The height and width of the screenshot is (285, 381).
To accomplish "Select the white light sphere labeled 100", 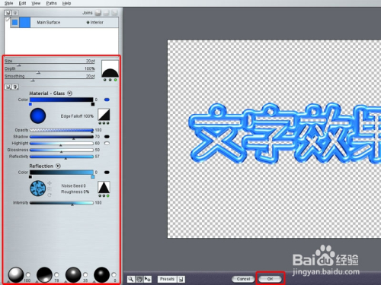I will point(16,274).
